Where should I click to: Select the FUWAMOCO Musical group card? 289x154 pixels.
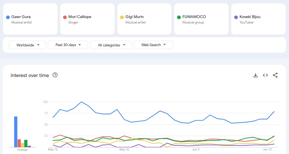(x=201, y=19)
